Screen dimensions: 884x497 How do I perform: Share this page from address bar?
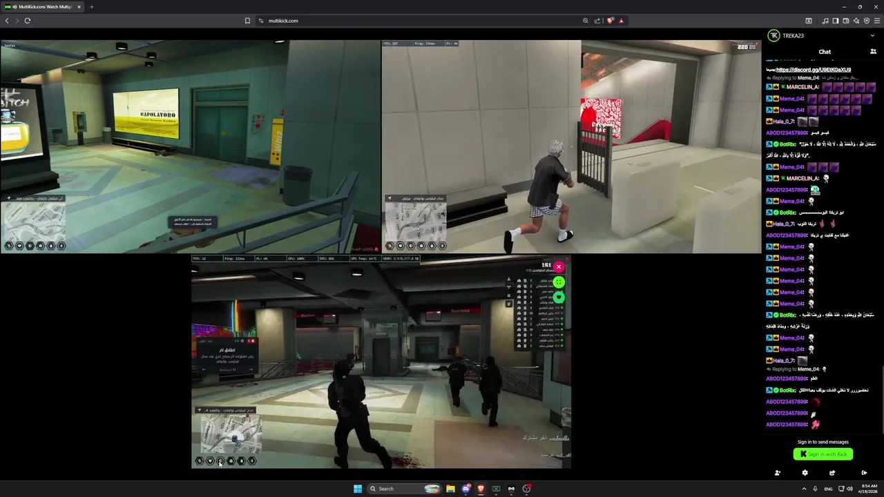(x=597, y=21)
